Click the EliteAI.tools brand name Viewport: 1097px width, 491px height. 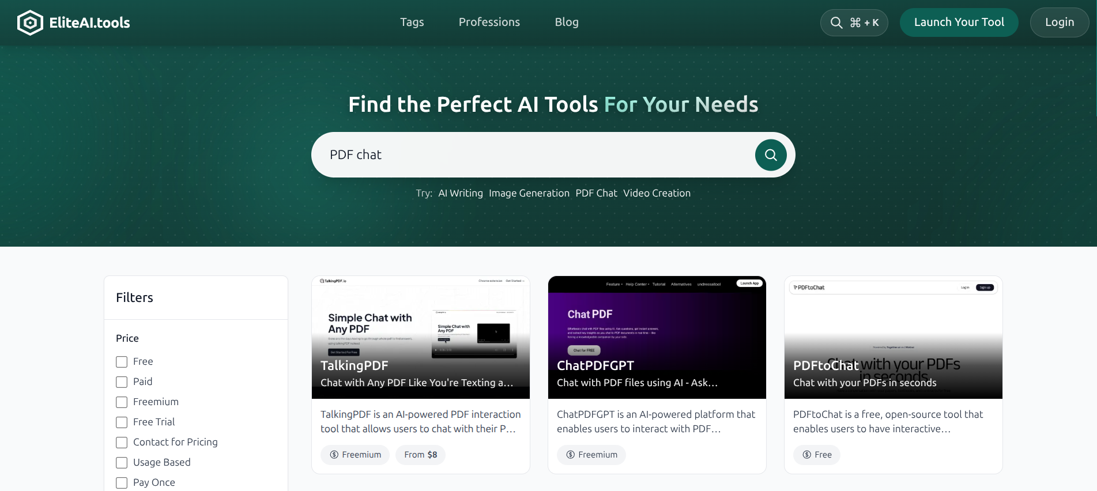[90, 22]
